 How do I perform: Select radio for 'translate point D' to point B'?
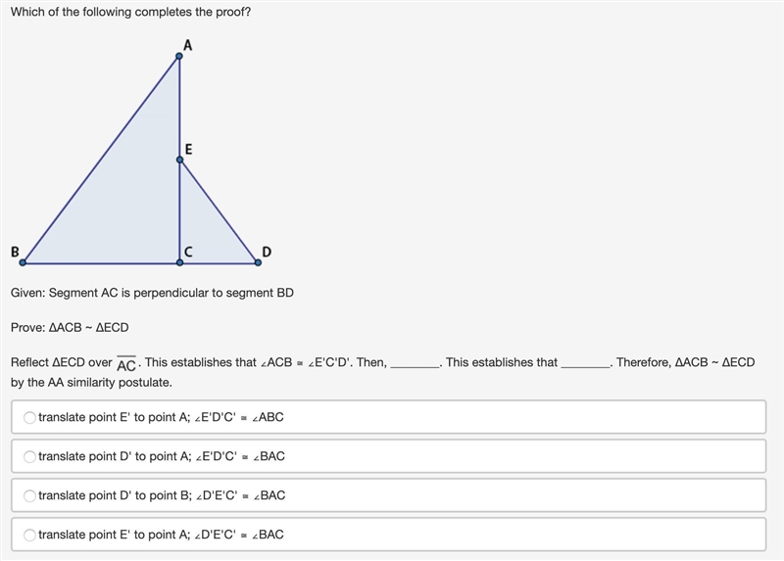[29, 495]
